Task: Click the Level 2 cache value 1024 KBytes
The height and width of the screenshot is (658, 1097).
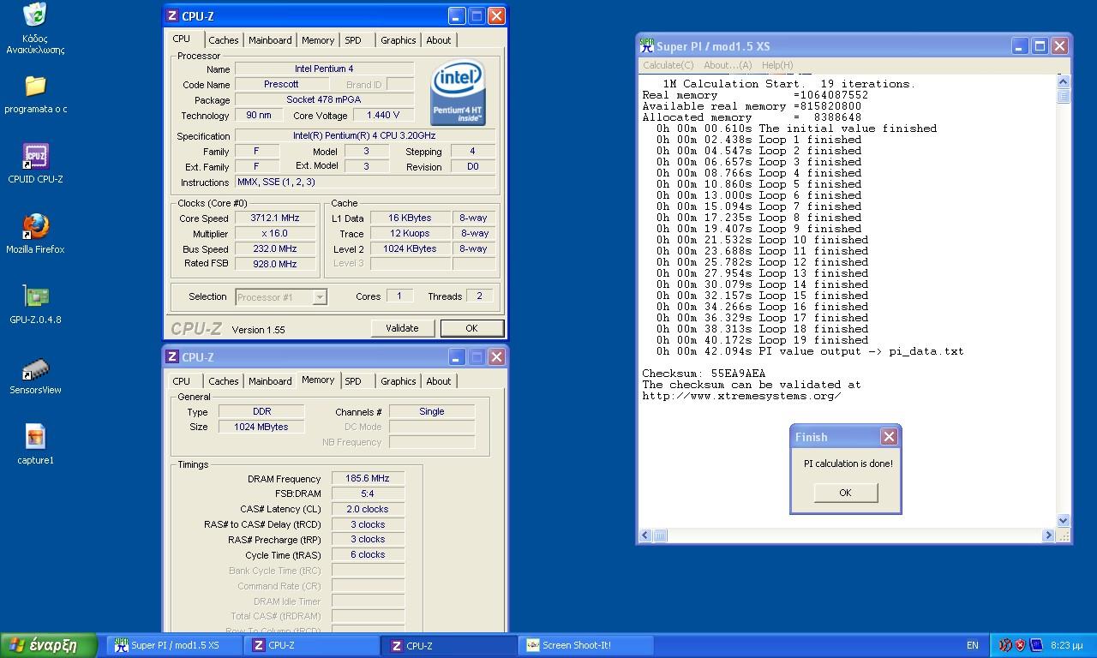Action: coord(410,249)
